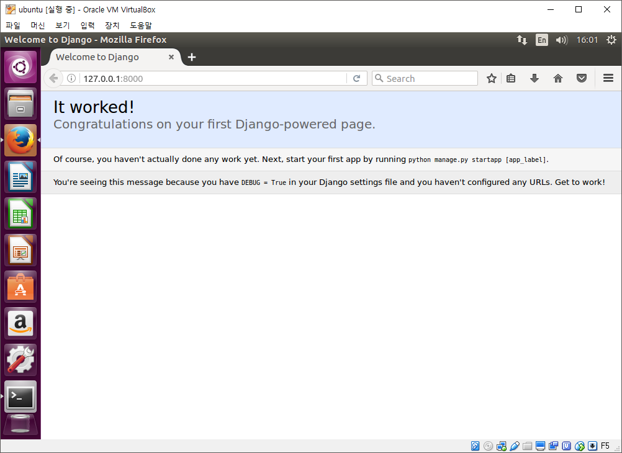Open the Files manager from the launcher
Viewport: 622px width, 453px height.
[x=20, y=104]
